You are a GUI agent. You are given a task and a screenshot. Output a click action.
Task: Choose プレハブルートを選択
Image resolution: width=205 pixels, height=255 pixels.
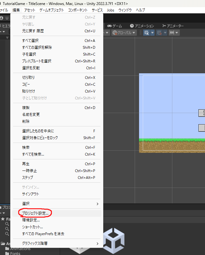point(57,61)
